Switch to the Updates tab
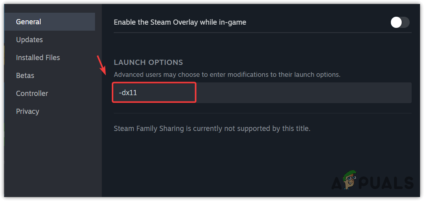424x201 pixels. [x=30, y=40]
